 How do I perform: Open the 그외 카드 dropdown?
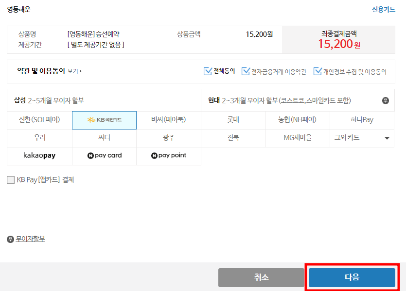coord(362,138)
